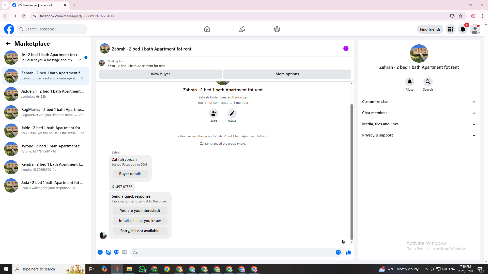Viewport: 488px width, 274px height.
Task: Open the notifications bell
Action: coord(463,29)
